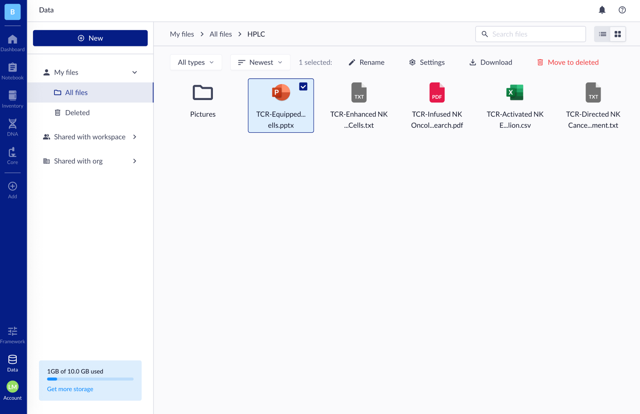Open the help question mark icon
The width and height of the screenshot is (640, 414).
click(x=622, y=10)
